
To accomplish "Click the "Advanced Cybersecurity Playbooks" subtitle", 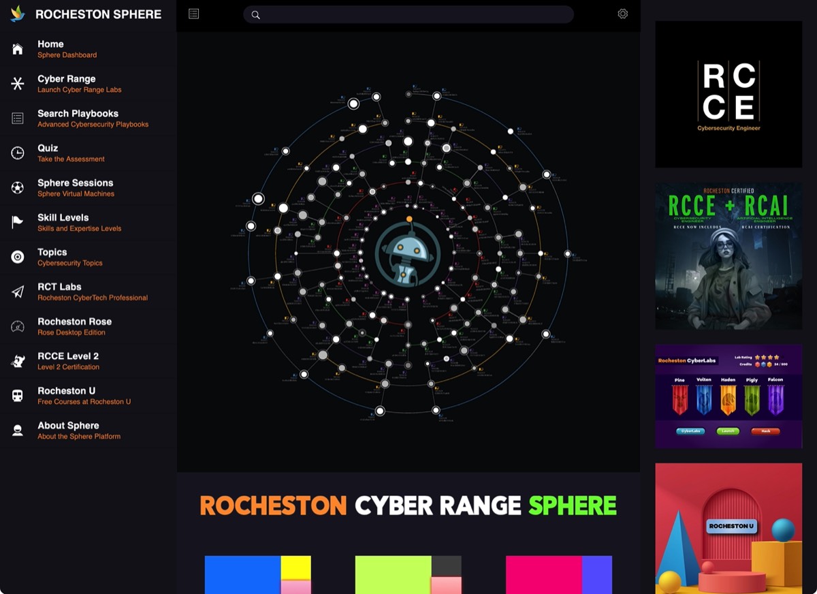I will pyautogui.click(x=93, y=125).
